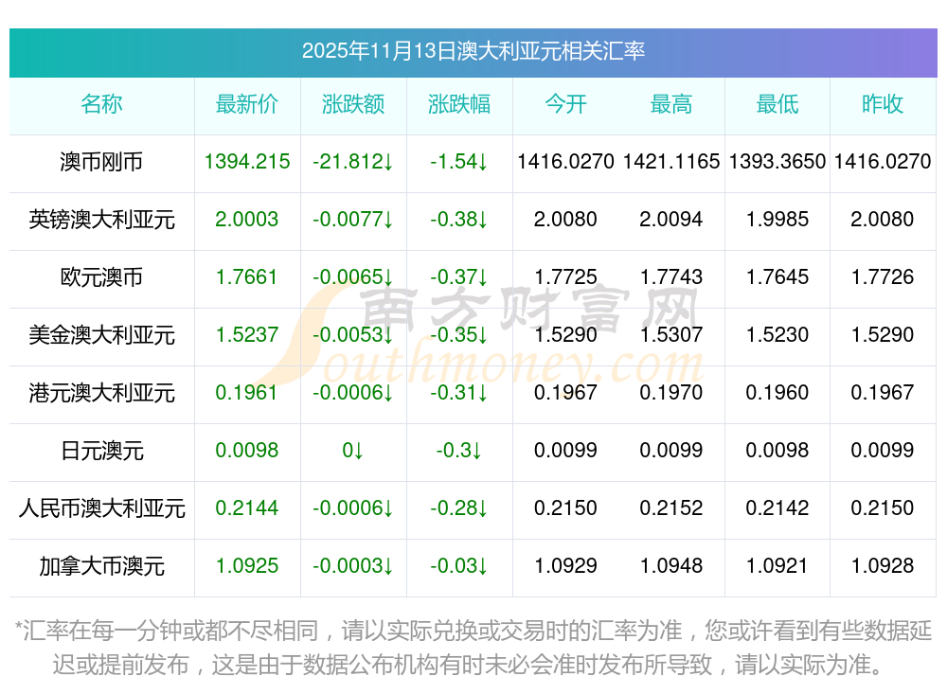This screenshot has height=694, width=947.
Task: Select the open value 1.7725
Action: (x=565, y=277)
